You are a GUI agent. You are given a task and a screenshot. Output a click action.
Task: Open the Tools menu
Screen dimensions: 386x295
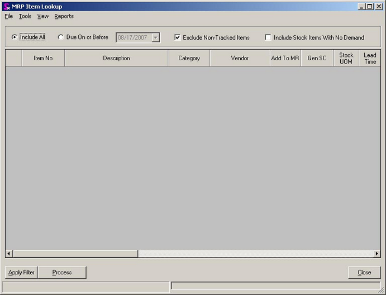(x=25, y=16)
